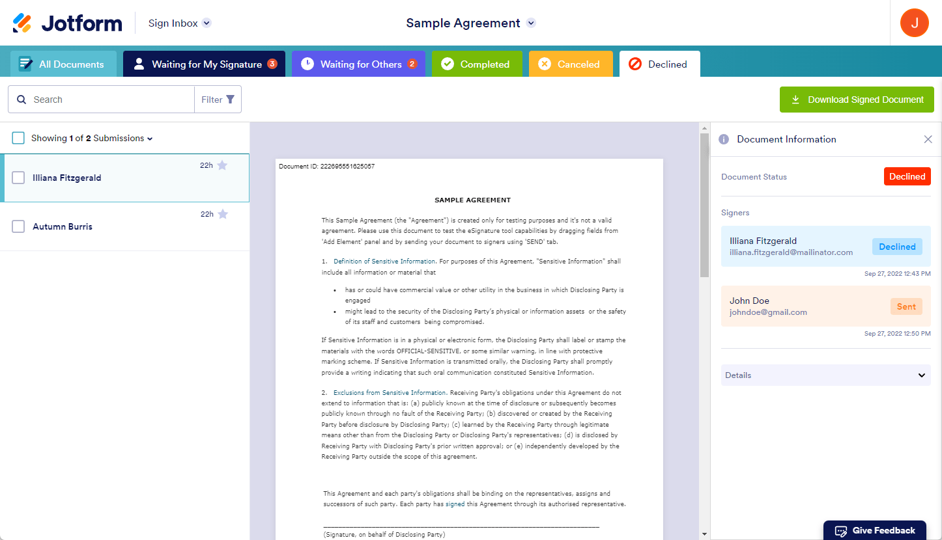The width and height of the screenshot is (942, 540).
Task: Click the All Documents tab icon
Action: 25,64
